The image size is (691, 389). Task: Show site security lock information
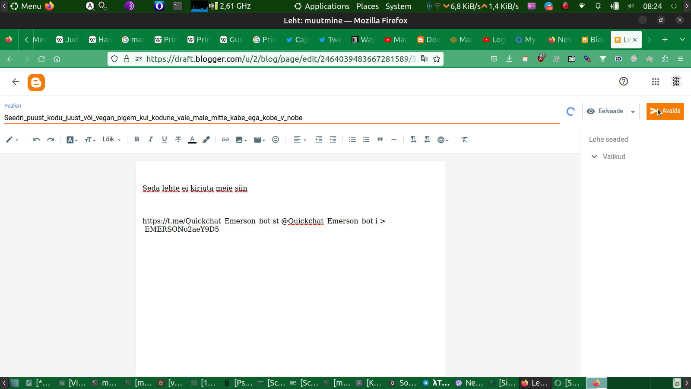point(127,59)
